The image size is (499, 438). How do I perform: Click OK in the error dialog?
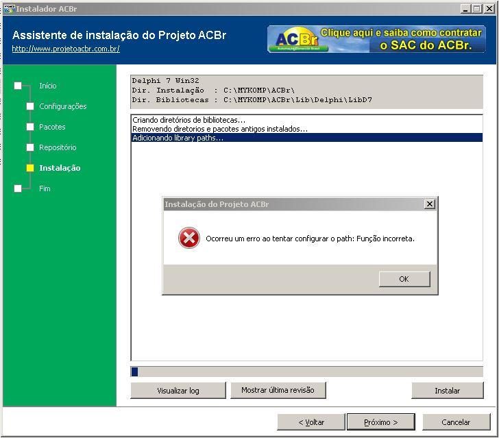(404, 279)
